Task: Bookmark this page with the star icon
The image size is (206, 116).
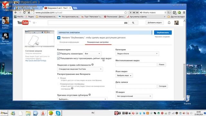Action: [126, 13]
